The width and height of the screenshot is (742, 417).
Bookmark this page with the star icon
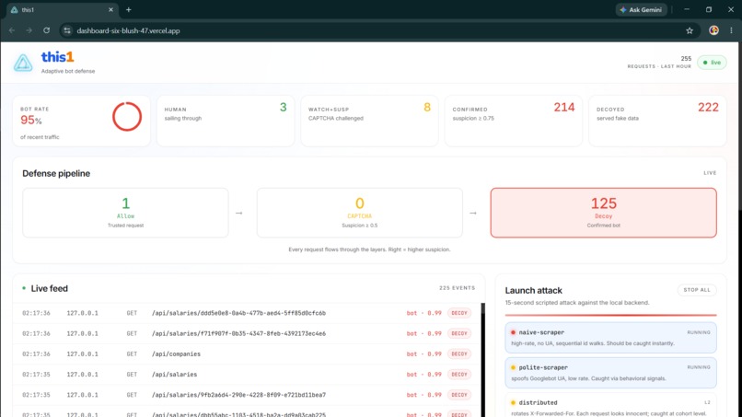pos(690,30)
